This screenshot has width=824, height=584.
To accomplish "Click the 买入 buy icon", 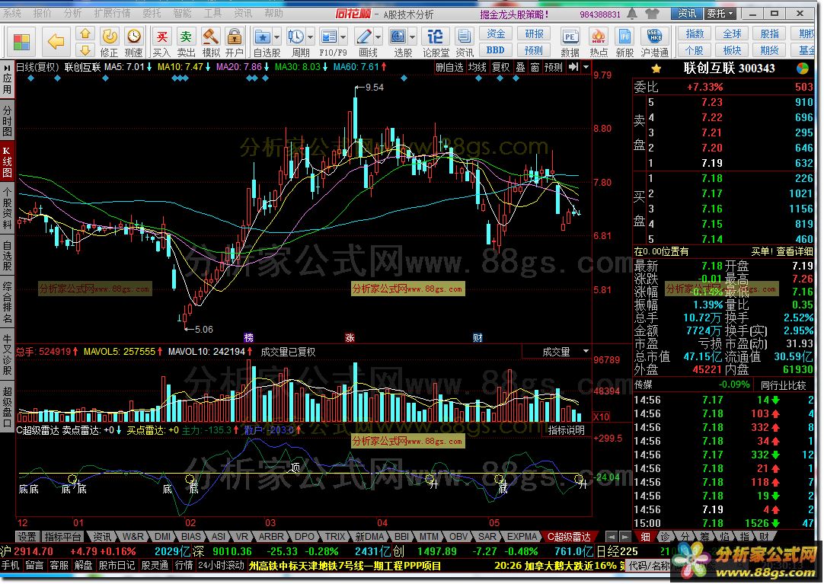I will click(162, 42).
